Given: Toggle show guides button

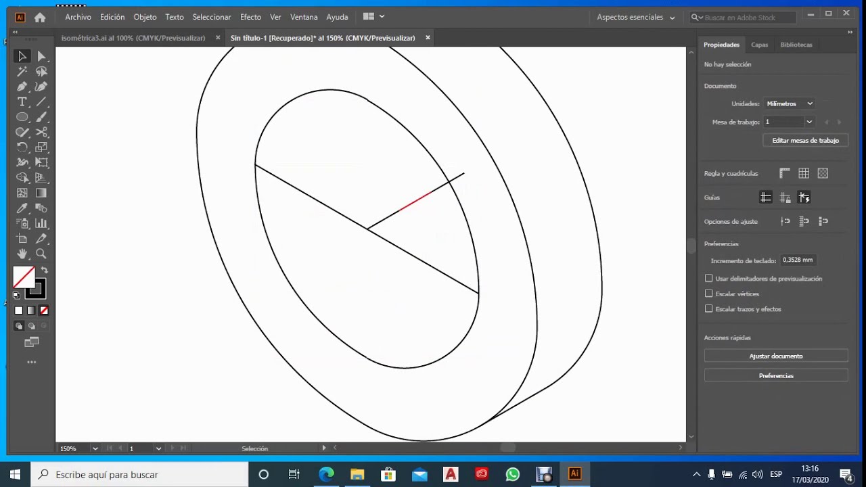Looking at the screenshot, I should 766,198.
